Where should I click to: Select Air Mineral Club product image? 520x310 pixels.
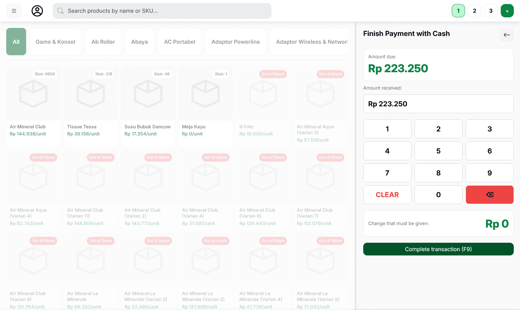coord(33,94)
